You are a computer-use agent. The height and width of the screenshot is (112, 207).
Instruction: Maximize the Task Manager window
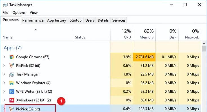(185, 5)
